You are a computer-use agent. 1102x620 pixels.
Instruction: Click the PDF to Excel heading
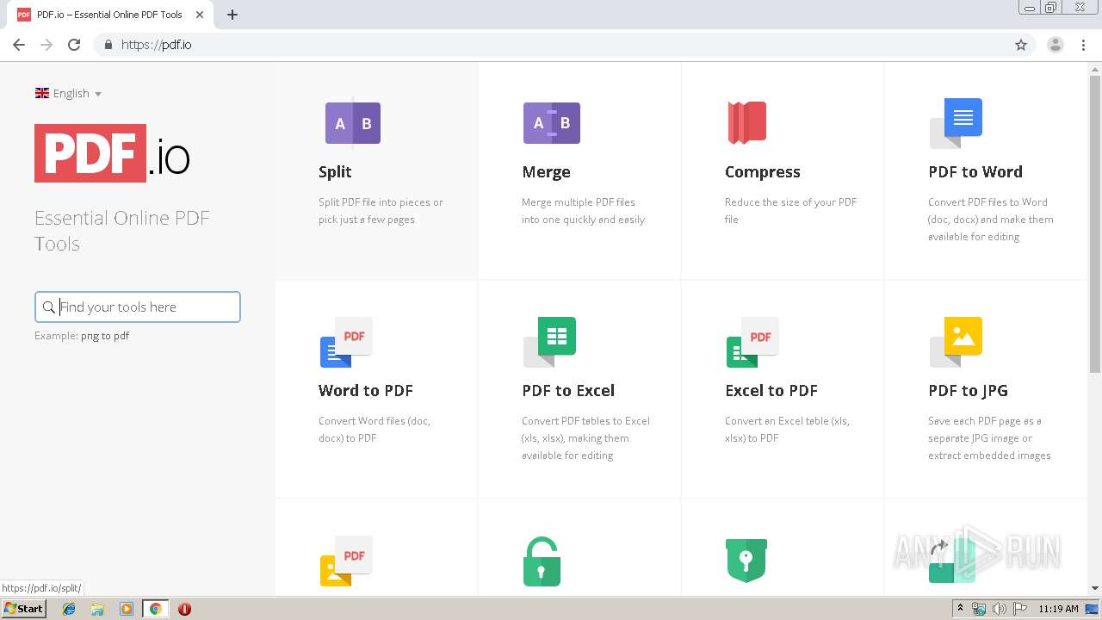coord(568,391)
